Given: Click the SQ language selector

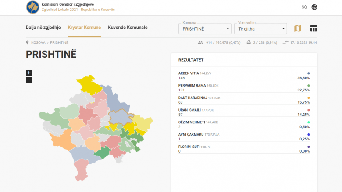Looking at the screenshot, I should (304, 7).
